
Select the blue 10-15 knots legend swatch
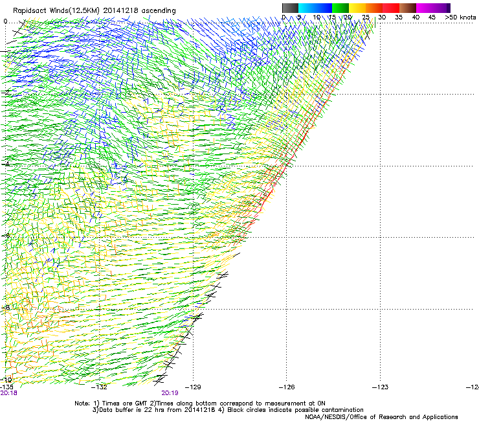pos(324,8)
